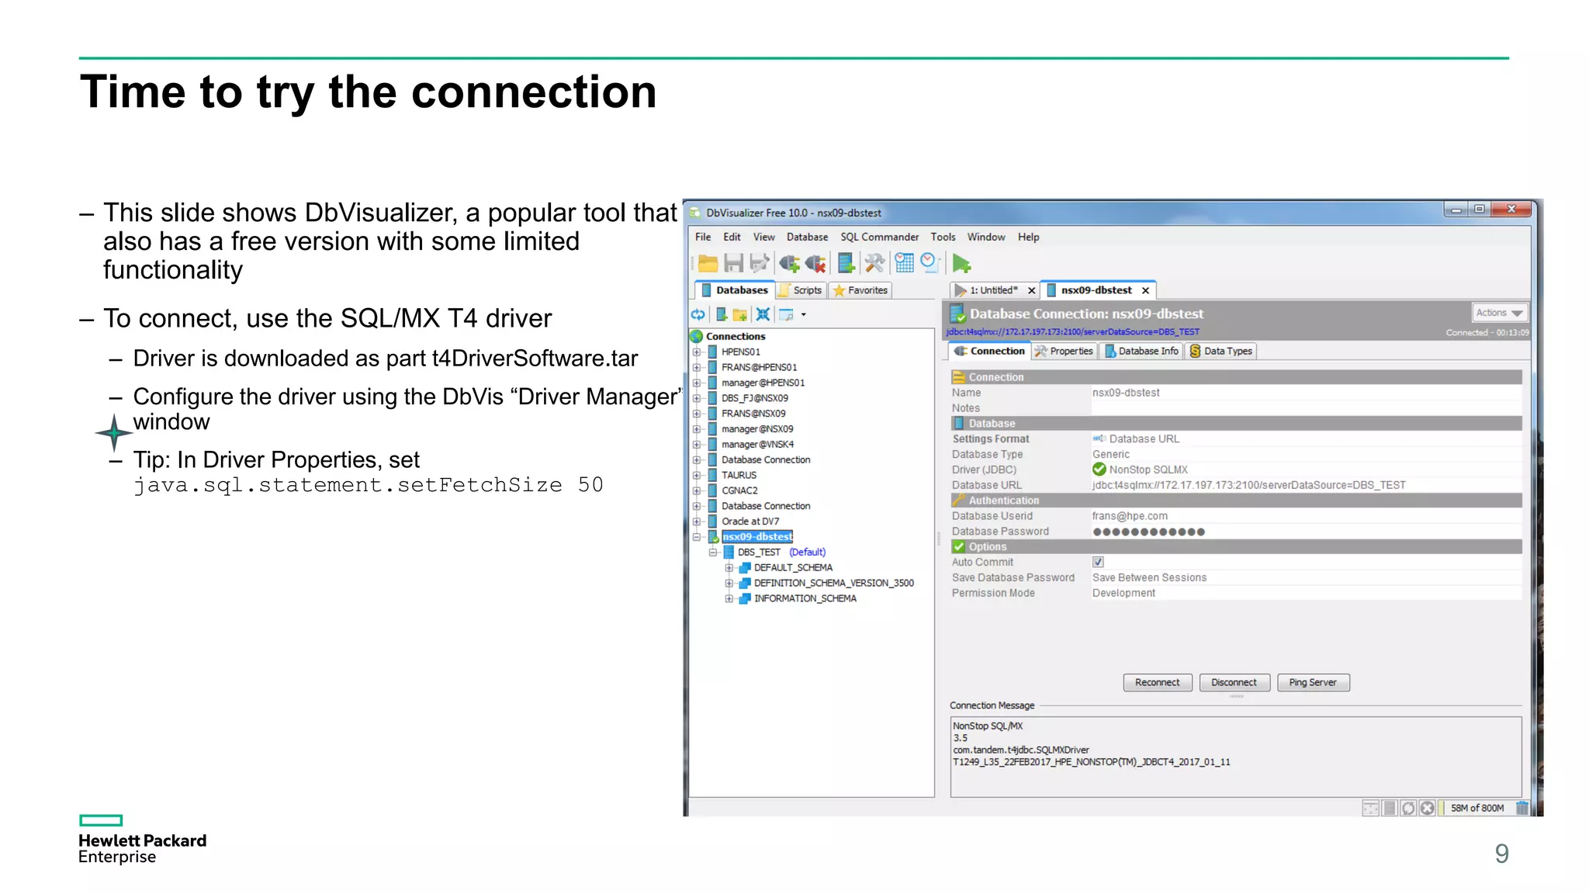Viewport: 1589px width, 894px height.
Task: Open the Actions dropdown button
Action: [1500, 313]
